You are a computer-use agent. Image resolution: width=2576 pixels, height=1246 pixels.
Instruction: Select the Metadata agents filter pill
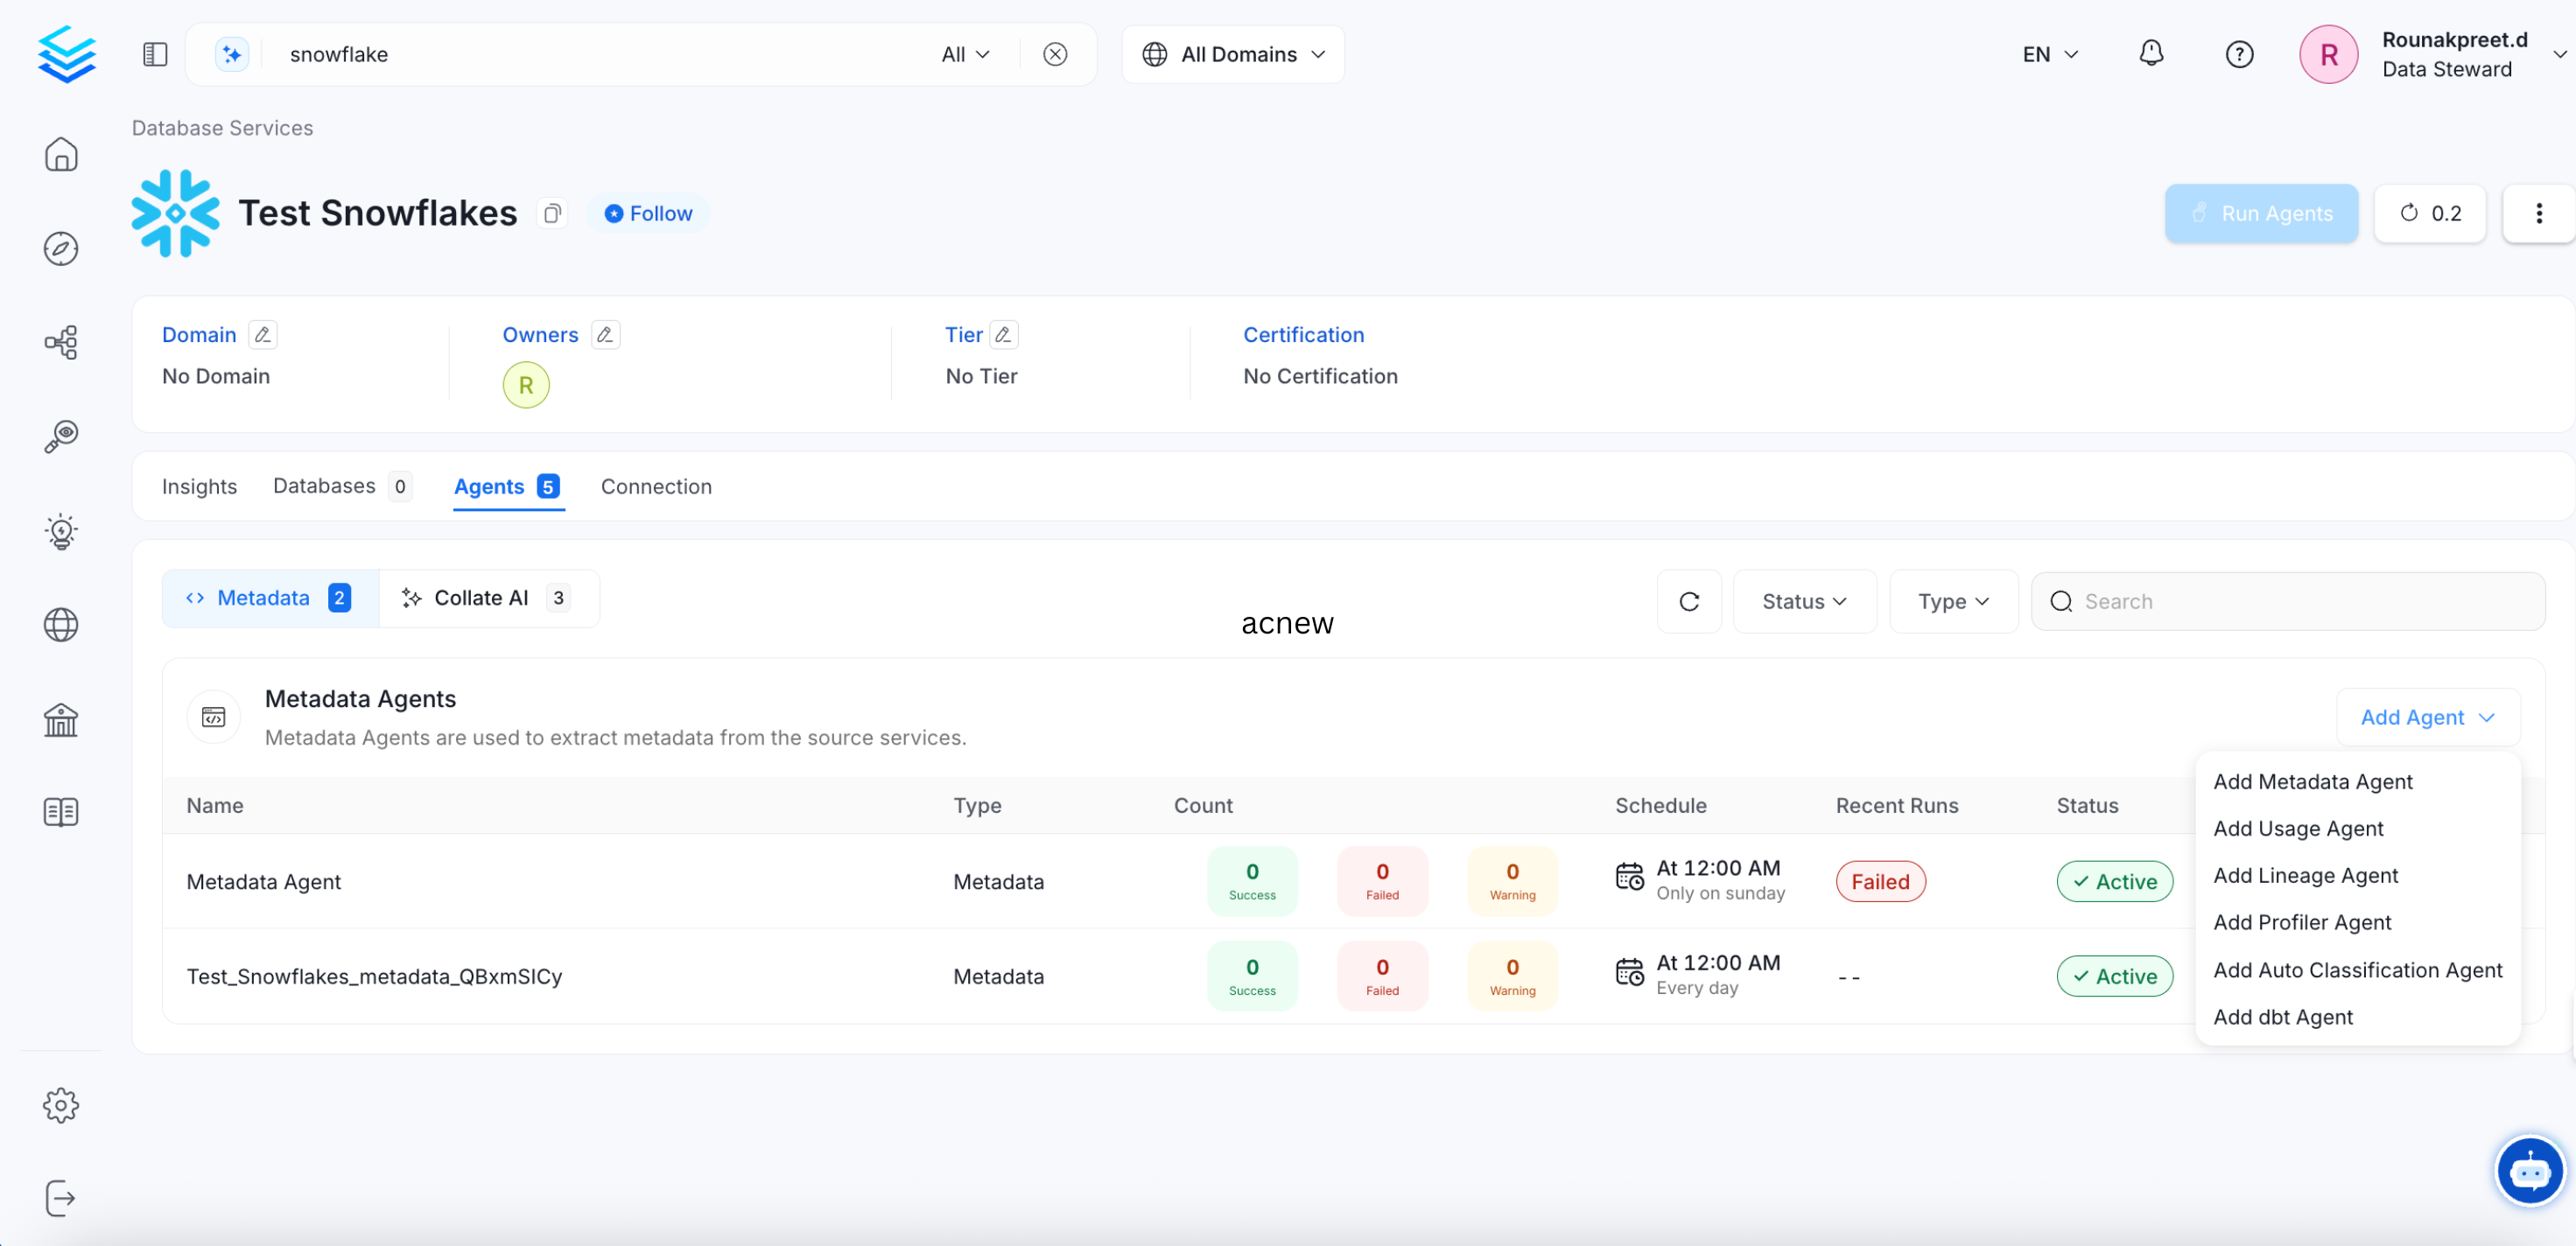point(265,597)
